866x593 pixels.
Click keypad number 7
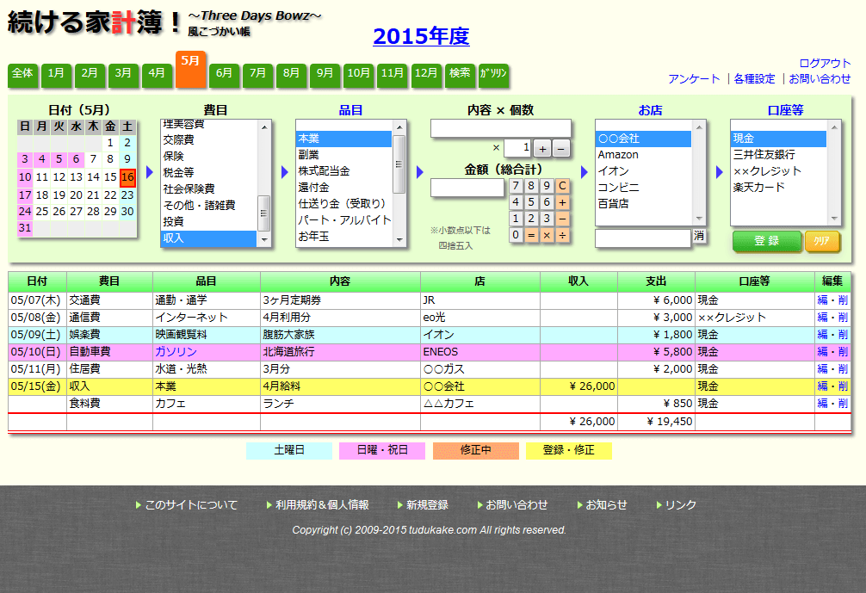coord(515,185)
